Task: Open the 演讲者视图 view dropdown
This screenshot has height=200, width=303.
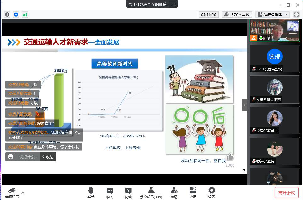Action: [x=273, y=14]
